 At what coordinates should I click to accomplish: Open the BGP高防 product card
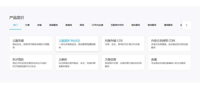(x=31, y=63)
